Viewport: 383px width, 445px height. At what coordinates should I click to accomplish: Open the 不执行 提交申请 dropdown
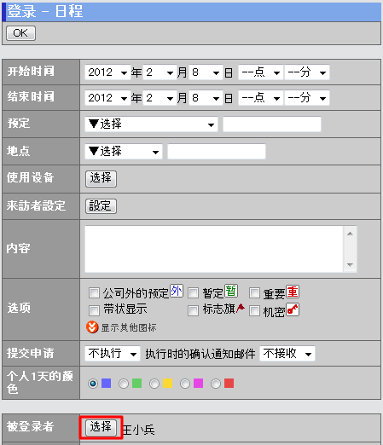(113, 354)
